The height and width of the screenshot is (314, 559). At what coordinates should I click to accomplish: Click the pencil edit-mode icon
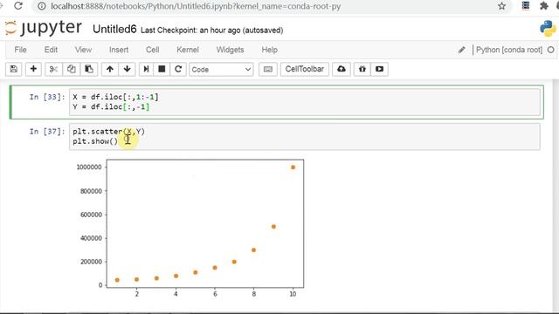coord(462,50)
